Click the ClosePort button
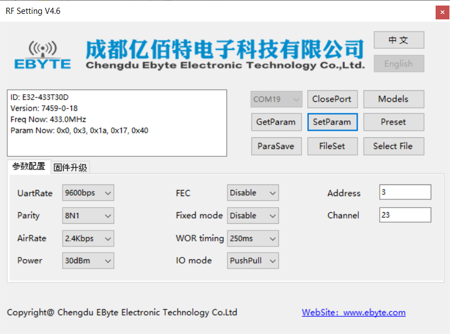Image resolution: width=450 pixels, height=334 pixels. (332, 99)
